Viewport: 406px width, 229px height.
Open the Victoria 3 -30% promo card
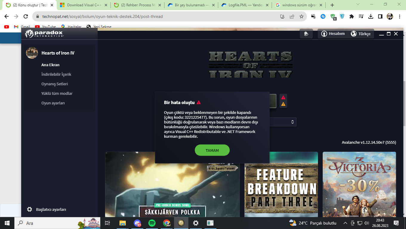coord(359,184)
